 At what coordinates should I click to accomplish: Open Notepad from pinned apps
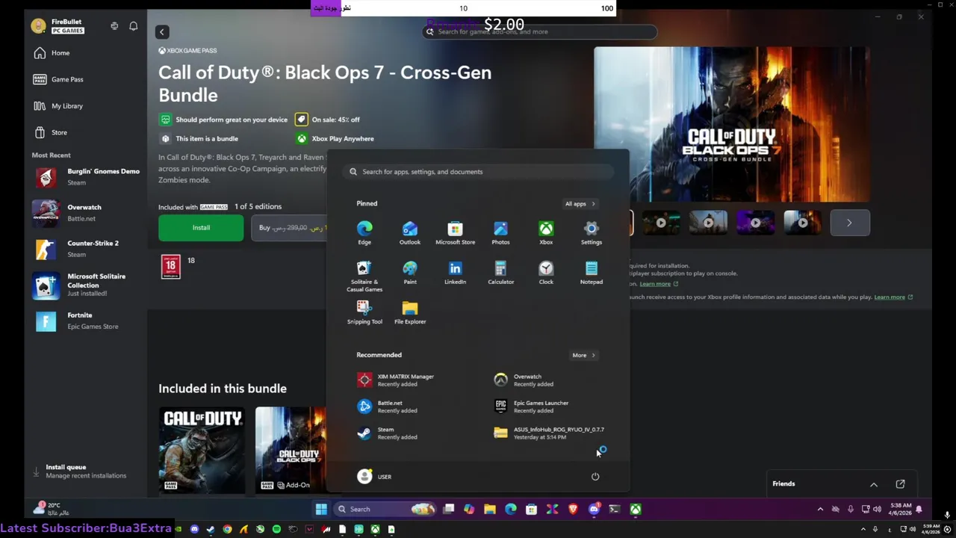[x=591, y=273]
